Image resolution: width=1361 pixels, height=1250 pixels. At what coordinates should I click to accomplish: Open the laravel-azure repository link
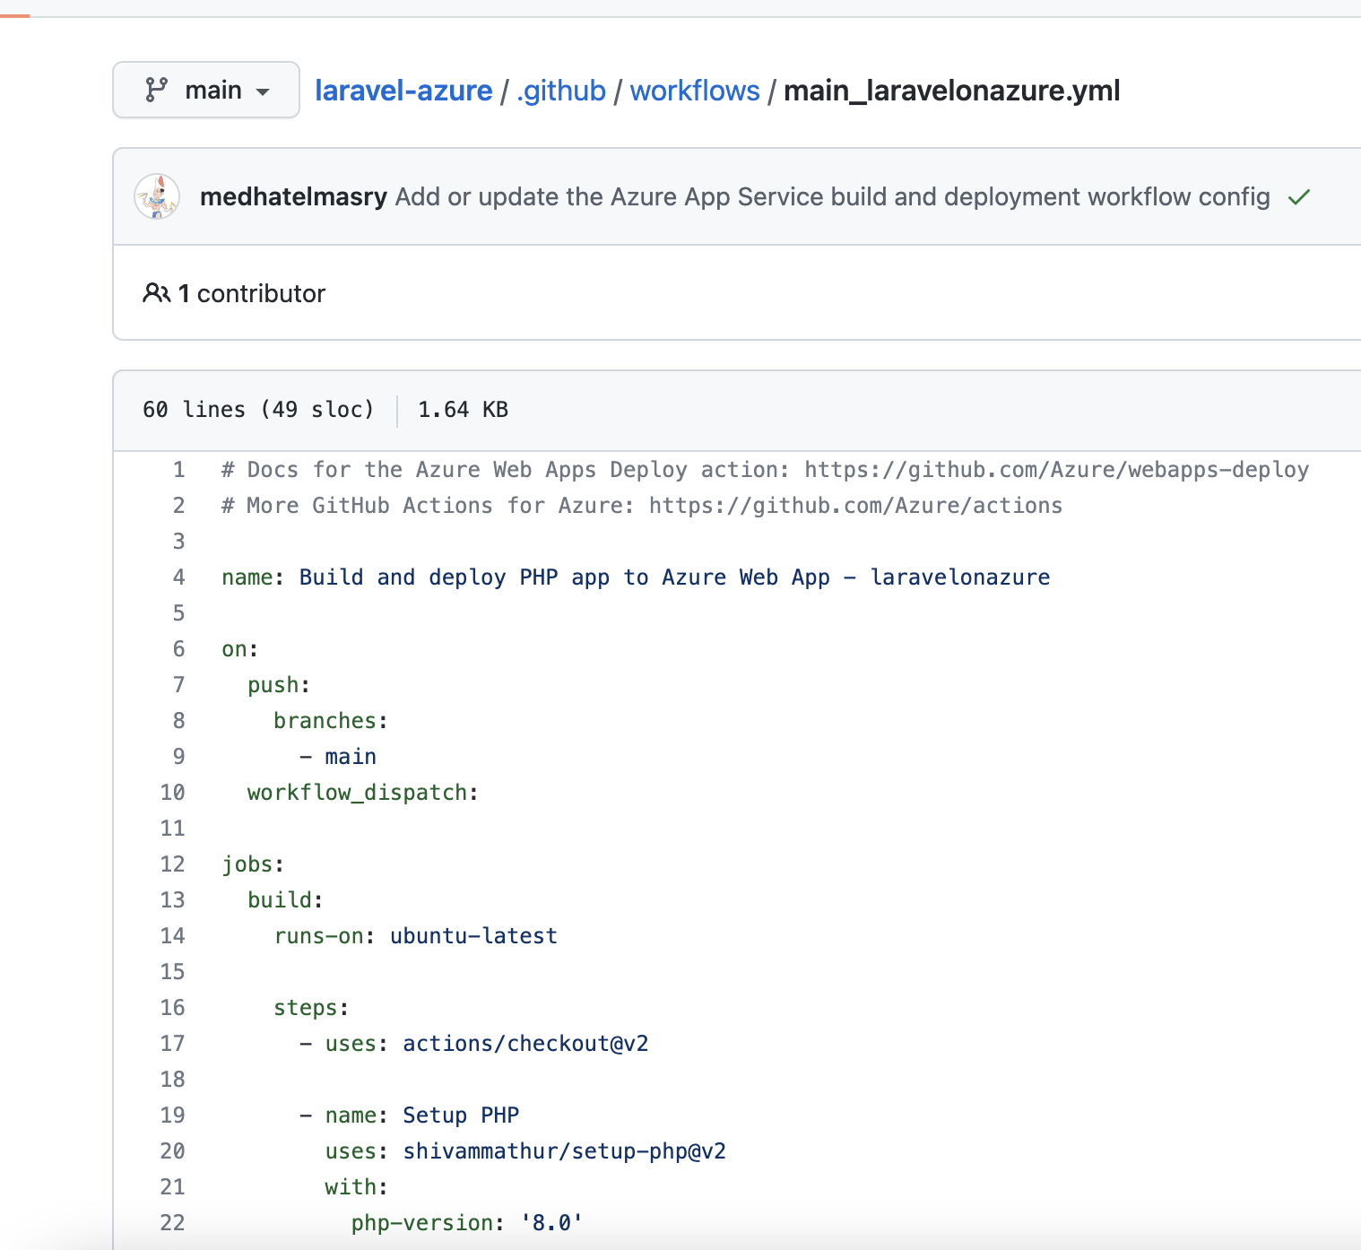click(x=403, y=91)
